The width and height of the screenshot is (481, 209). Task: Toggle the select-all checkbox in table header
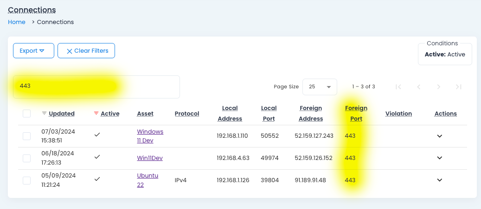tap(26, 113)
